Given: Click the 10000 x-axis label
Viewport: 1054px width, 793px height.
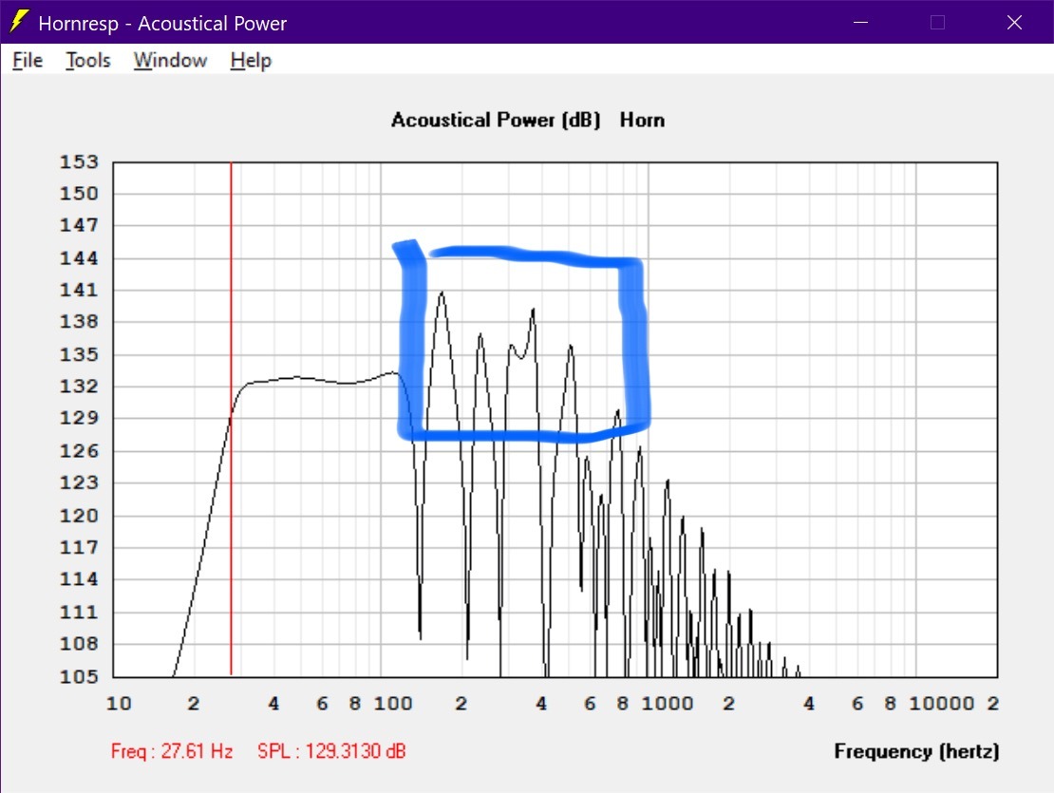Looking at the screenshot, I should click(x=941, y=704).
